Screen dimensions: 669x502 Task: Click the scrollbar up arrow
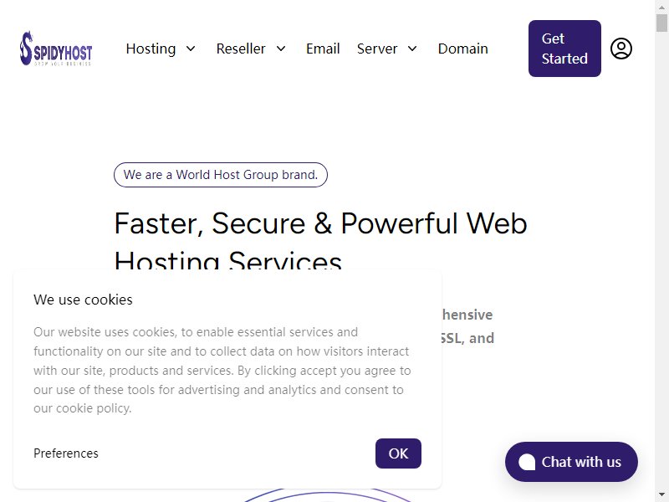pyautogui.click(x=661, y=6)
